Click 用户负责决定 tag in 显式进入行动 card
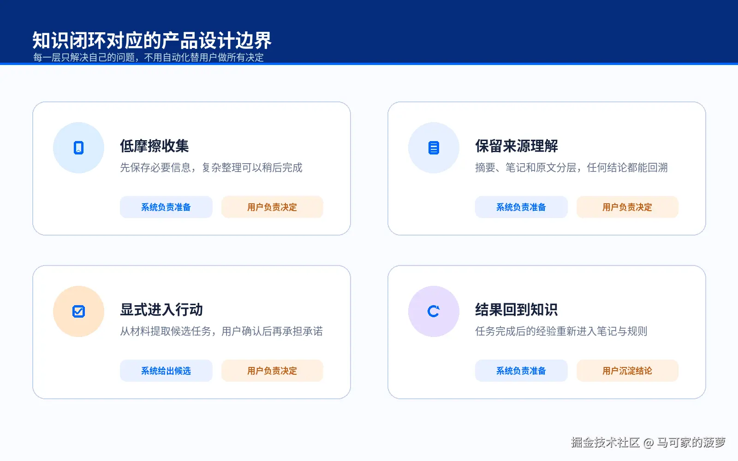The width and height of the screenshot is (738, 461). click(272, 371)
